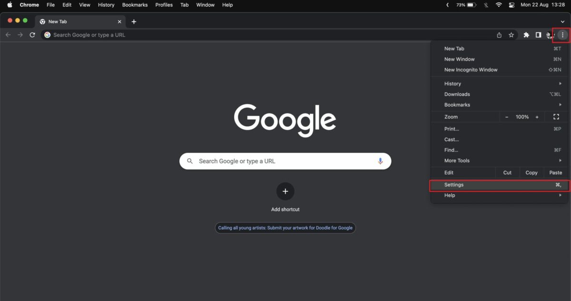571x301 pixels.
Task: Open the Tab menu in menu bar
Action: click(x=184, y=5)
